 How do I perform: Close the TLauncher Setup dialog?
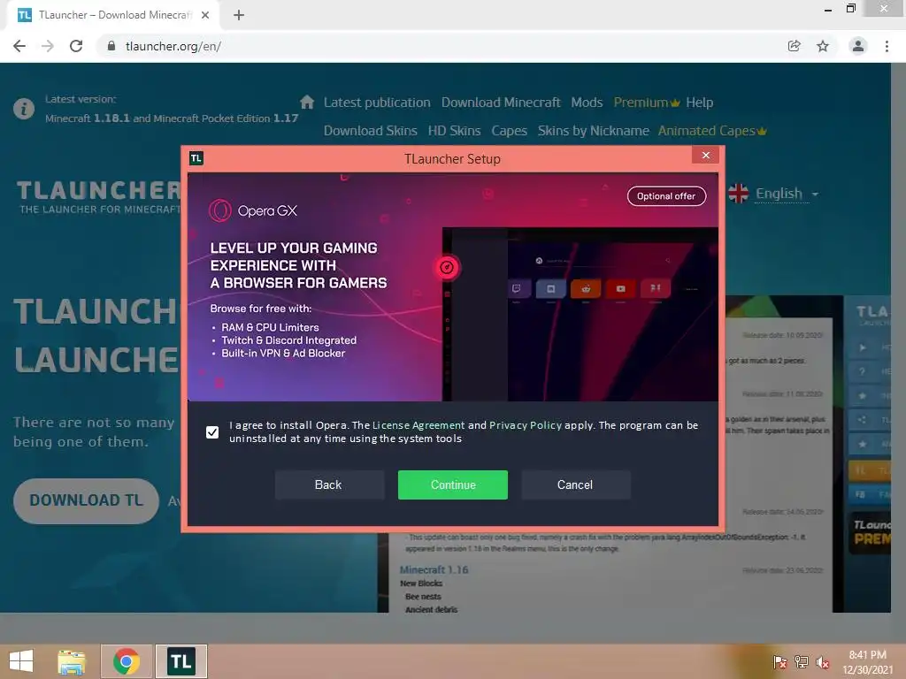pos(705,155)
